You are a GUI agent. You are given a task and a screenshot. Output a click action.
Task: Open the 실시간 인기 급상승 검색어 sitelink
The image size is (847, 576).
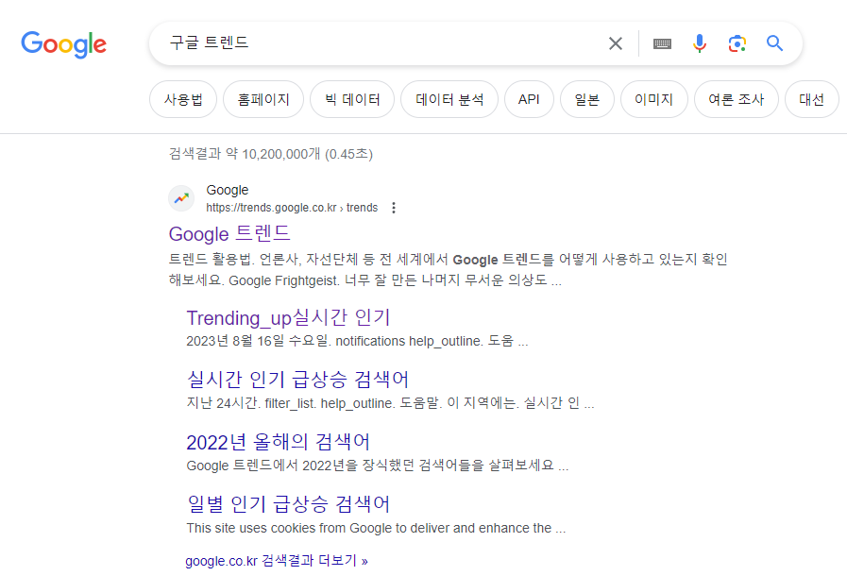[x=297, y=380]
